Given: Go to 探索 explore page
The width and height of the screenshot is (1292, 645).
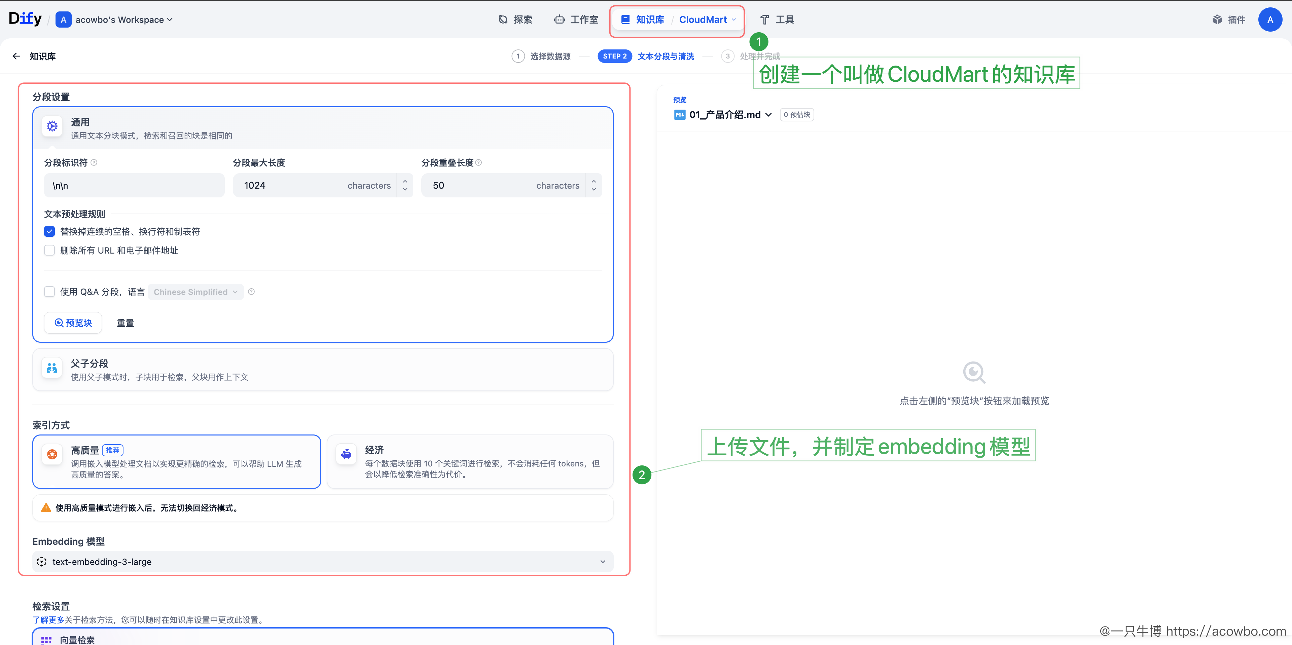Looking at the screenshot, I should tap(515, 20).
